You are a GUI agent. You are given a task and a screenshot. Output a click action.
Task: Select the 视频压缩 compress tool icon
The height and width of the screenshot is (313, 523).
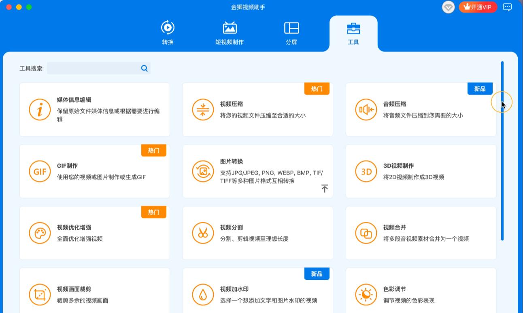tap(203, 109)
